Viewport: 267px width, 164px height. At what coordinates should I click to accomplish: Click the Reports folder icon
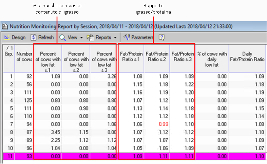click(90, 37)
